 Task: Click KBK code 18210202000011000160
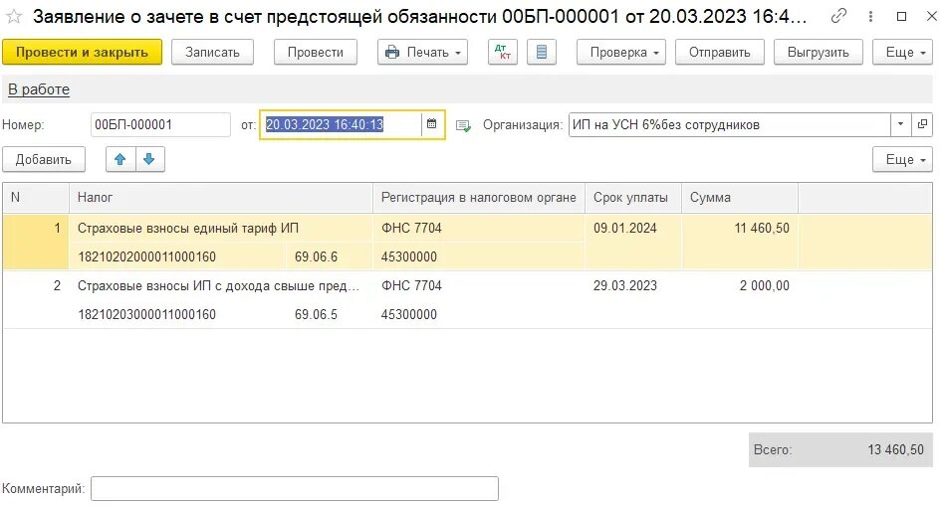pyautogui.click(x=147, y=257)
